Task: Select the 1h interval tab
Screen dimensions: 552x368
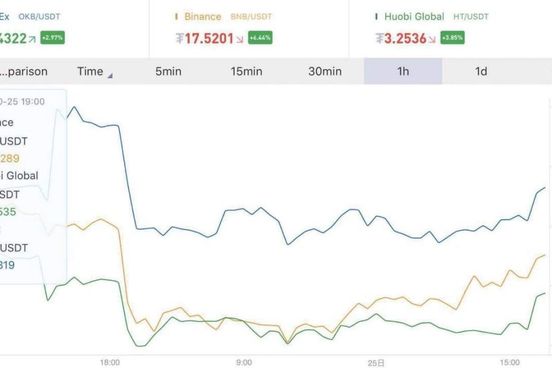Action: 403,71
